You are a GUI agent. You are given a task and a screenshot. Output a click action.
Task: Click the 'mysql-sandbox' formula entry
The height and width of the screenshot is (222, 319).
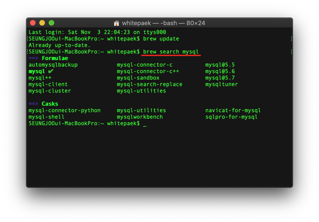tap(138, 78)
